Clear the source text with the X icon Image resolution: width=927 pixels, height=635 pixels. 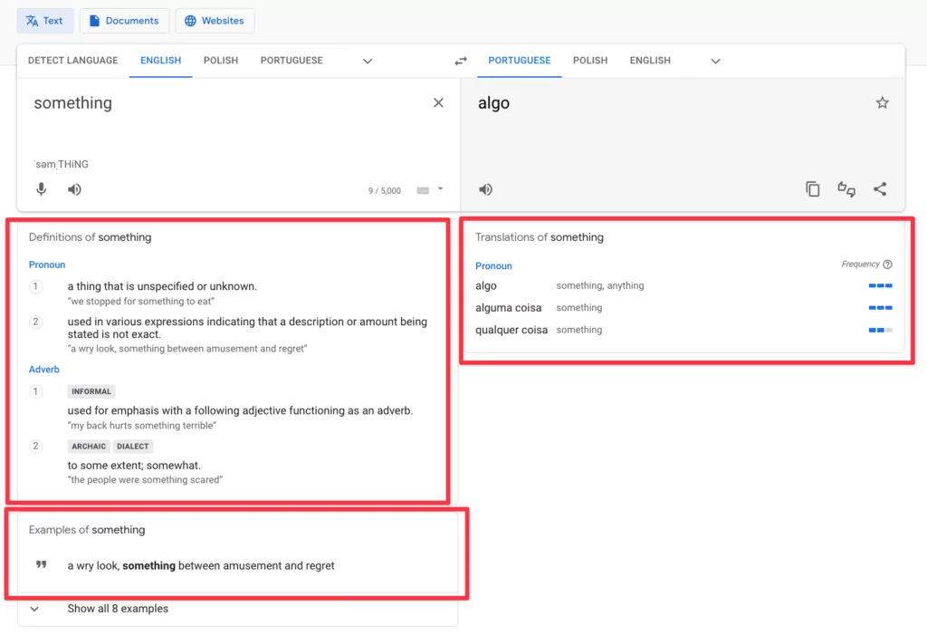pyautogui.click(x=438, y=103)
